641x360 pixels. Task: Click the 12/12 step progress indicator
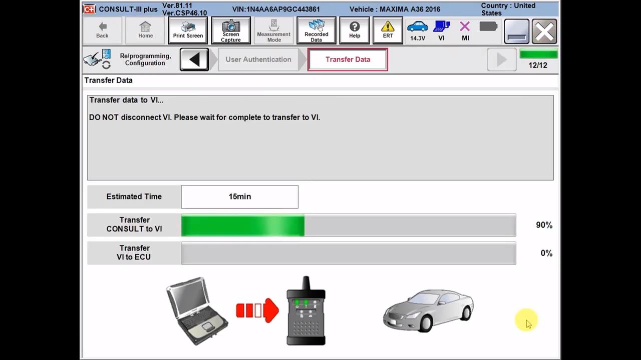pyautogui.click(x=538, y=59)
